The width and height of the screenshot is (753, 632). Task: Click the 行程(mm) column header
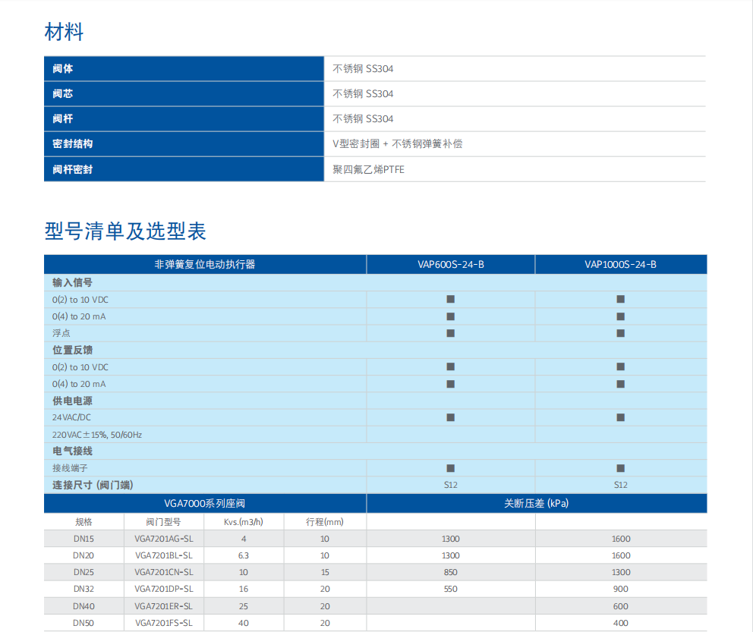pyautogui.click(x=325, y=522)
